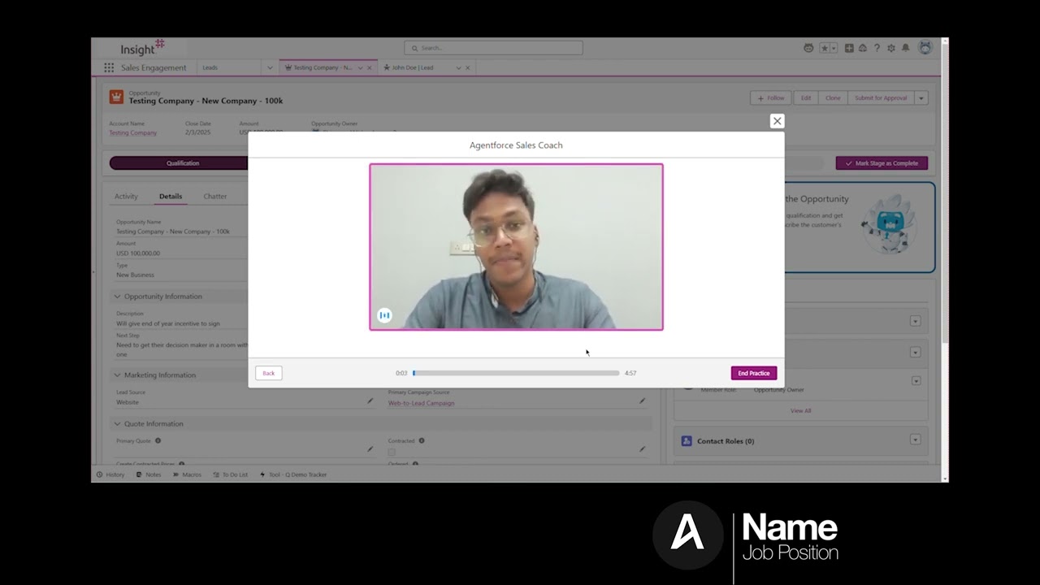1040x585 pixels.
Task: Open the user profile avatar
Action: pyautogui.click(x=925, y=48)
